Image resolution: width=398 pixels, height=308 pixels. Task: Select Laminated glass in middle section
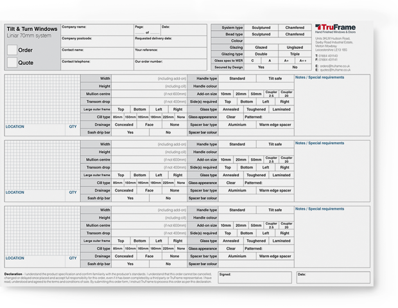pos(281,176)
